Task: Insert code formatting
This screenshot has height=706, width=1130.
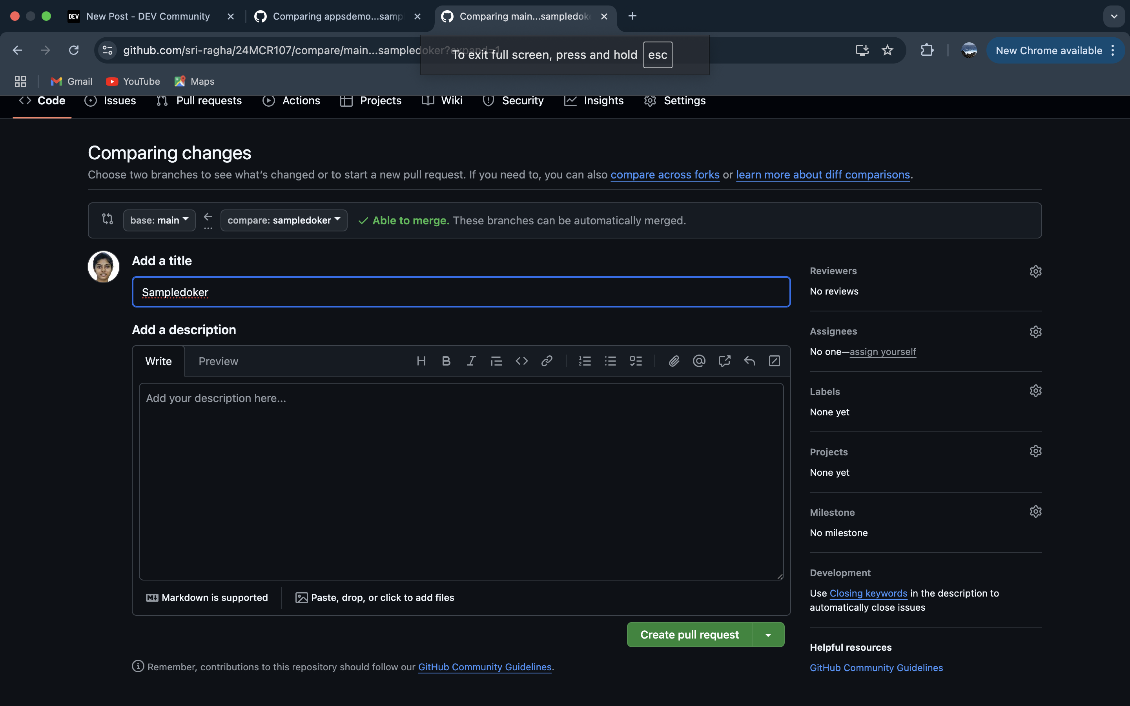Action: (521, 361)
